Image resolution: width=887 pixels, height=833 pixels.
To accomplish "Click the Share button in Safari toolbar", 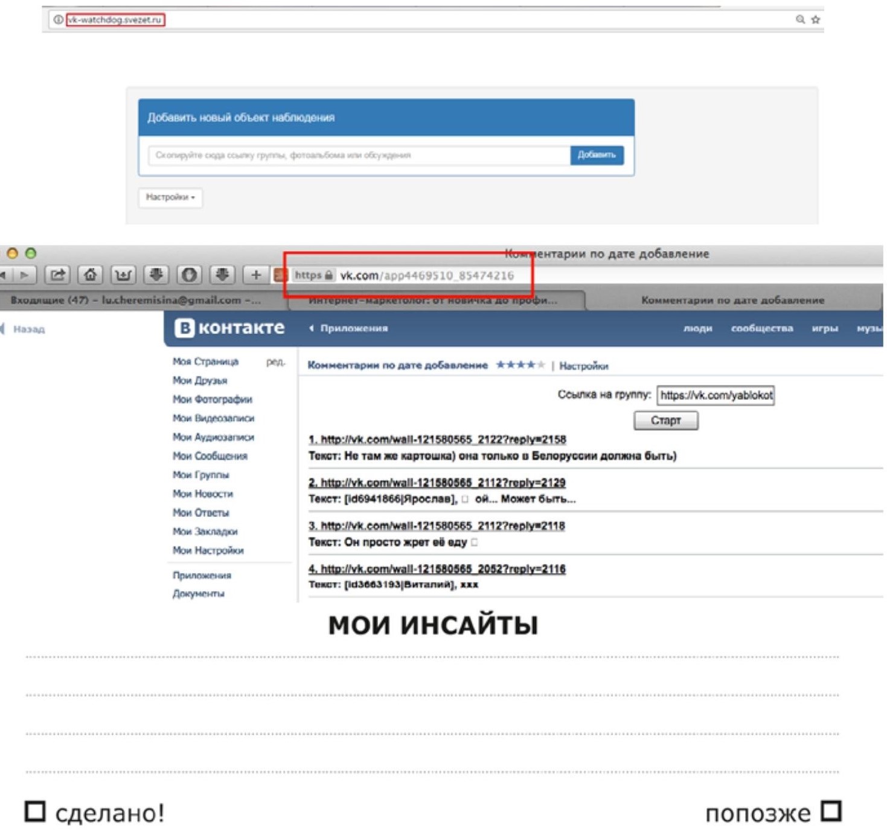I will pyautogui.click(x=57, y=275).
